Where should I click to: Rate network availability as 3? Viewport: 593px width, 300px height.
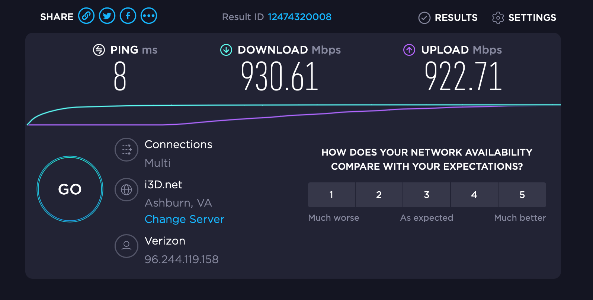427,195
